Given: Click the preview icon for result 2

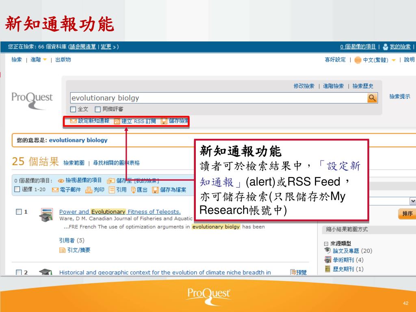Looking at the screenshot, I should pyautogui.click(x=293, y=272).
